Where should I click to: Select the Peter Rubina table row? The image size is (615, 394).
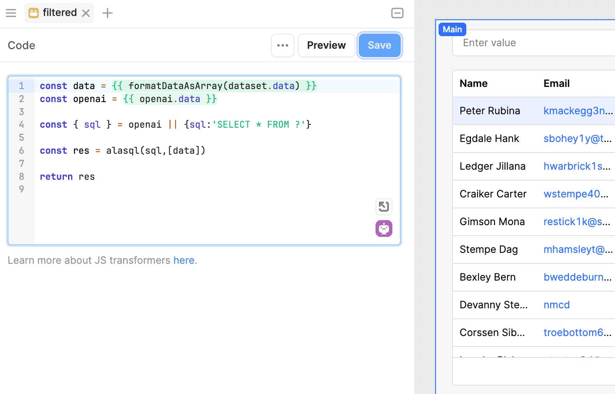click(x=490, y=111)
